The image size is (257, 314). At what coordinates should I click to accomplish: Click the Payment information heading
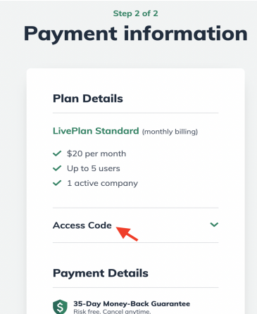tap(135, 34)
